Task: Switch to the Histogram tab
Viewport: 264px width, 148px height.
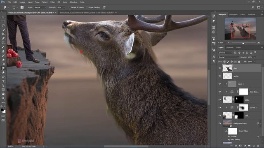Action: tap(233, 15)
